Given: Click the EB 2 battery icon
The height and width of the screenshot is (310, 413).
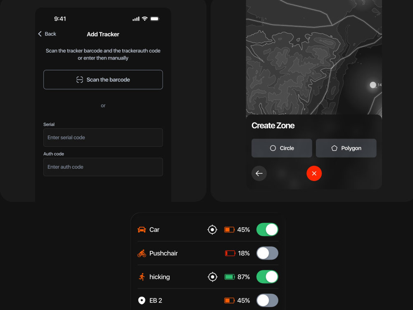Looking at the screenshot, I should (229, 300).
